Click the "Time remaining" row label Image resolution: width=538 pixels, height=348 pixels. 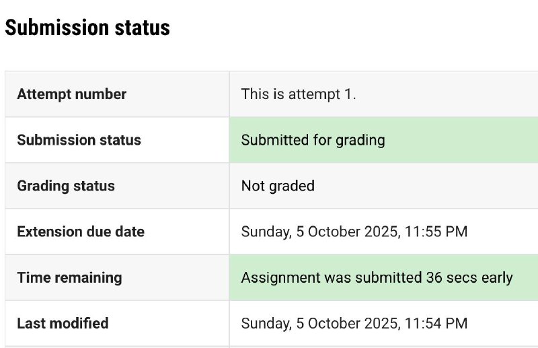click(x=69, y=277)
